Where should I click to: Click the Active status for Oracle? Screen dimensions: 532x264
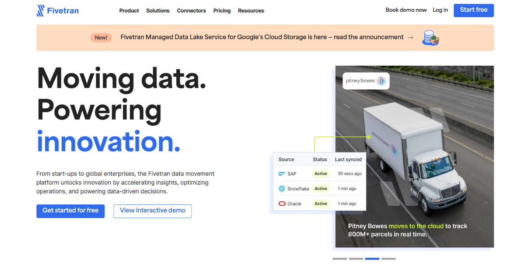(321, 204)
